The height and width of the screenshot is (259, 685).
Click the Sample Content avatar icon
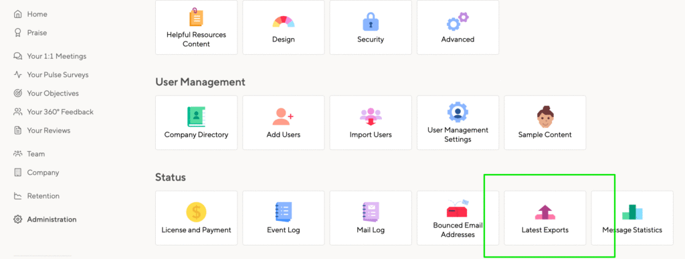point(545,116)
